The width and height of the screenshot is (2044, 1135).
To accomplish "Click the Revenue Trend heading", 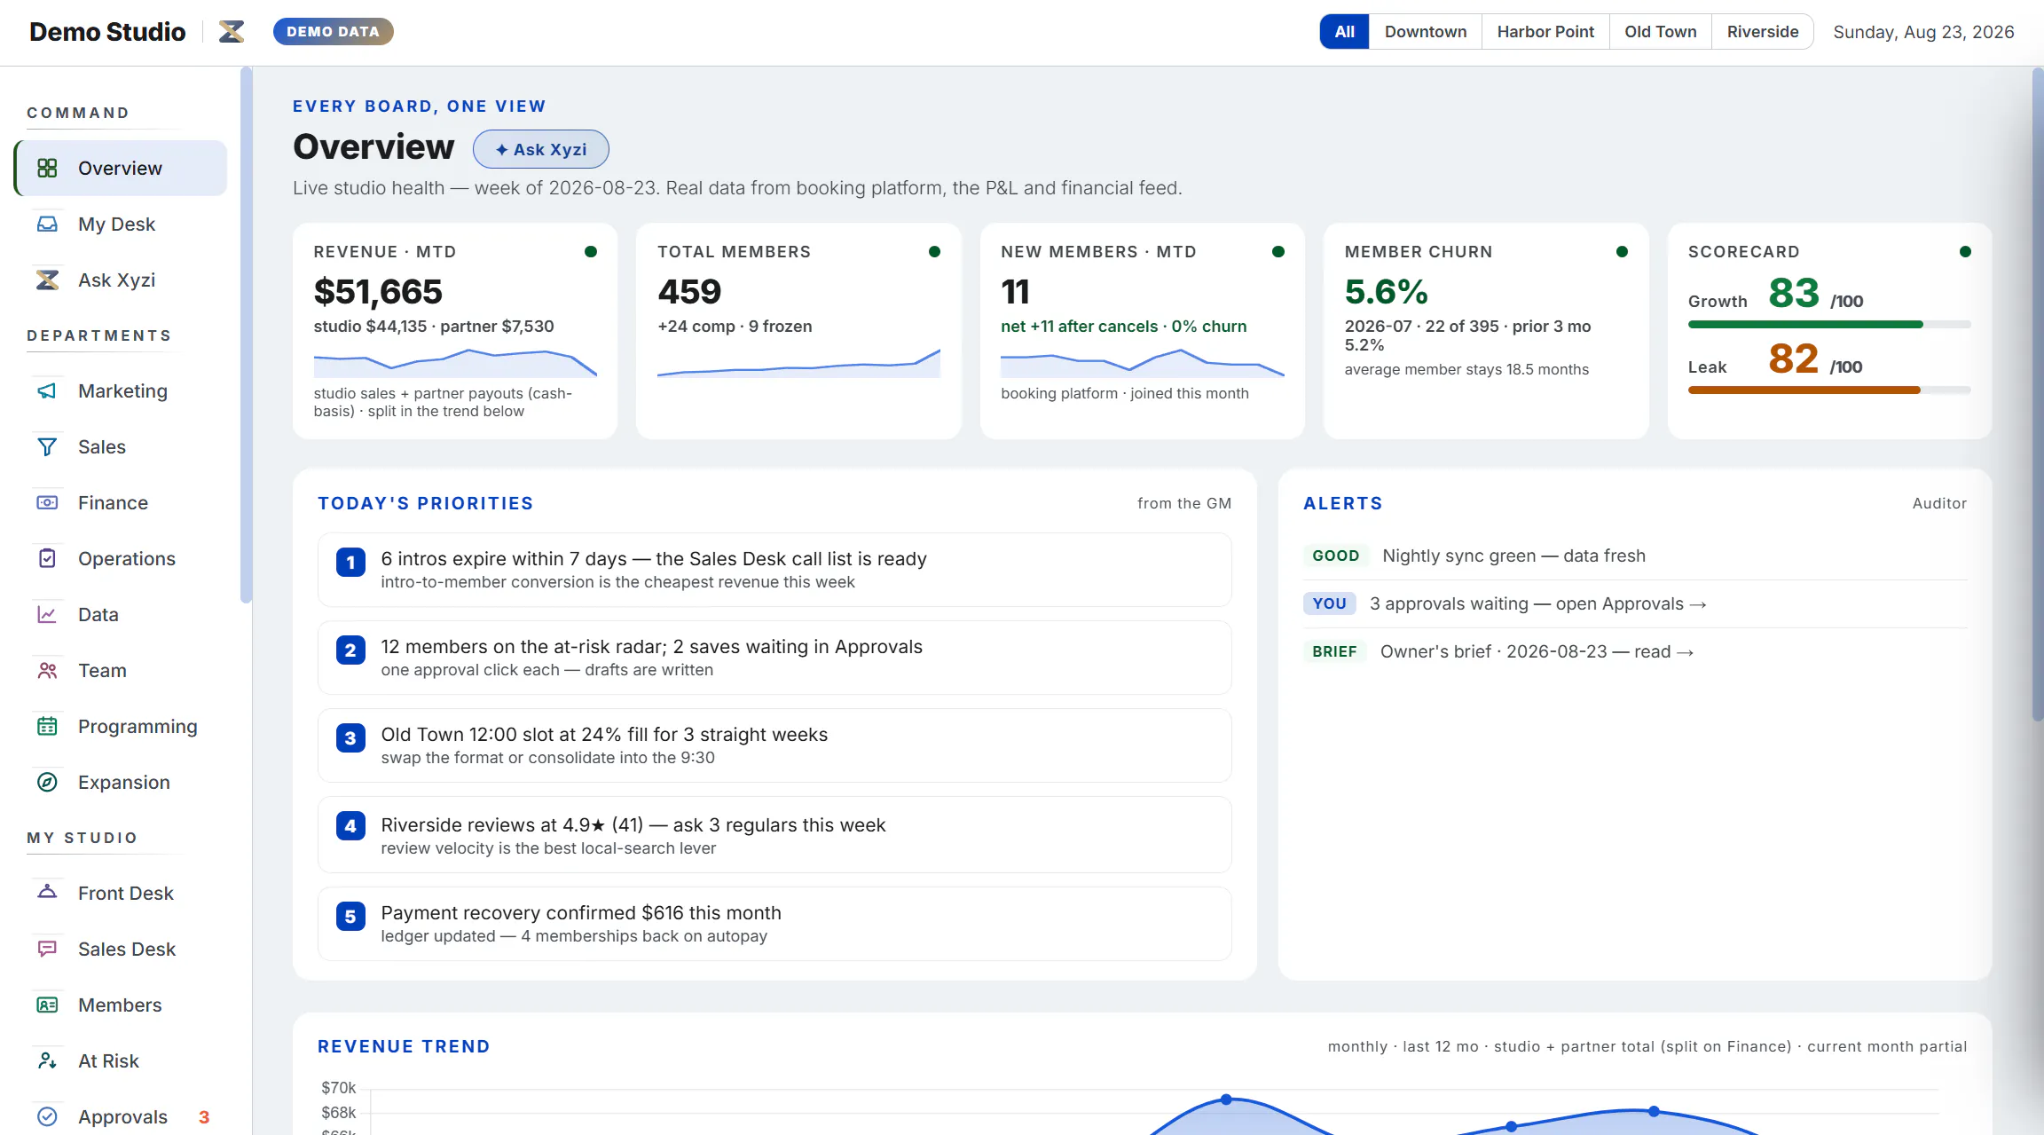I will (404, 1046).
